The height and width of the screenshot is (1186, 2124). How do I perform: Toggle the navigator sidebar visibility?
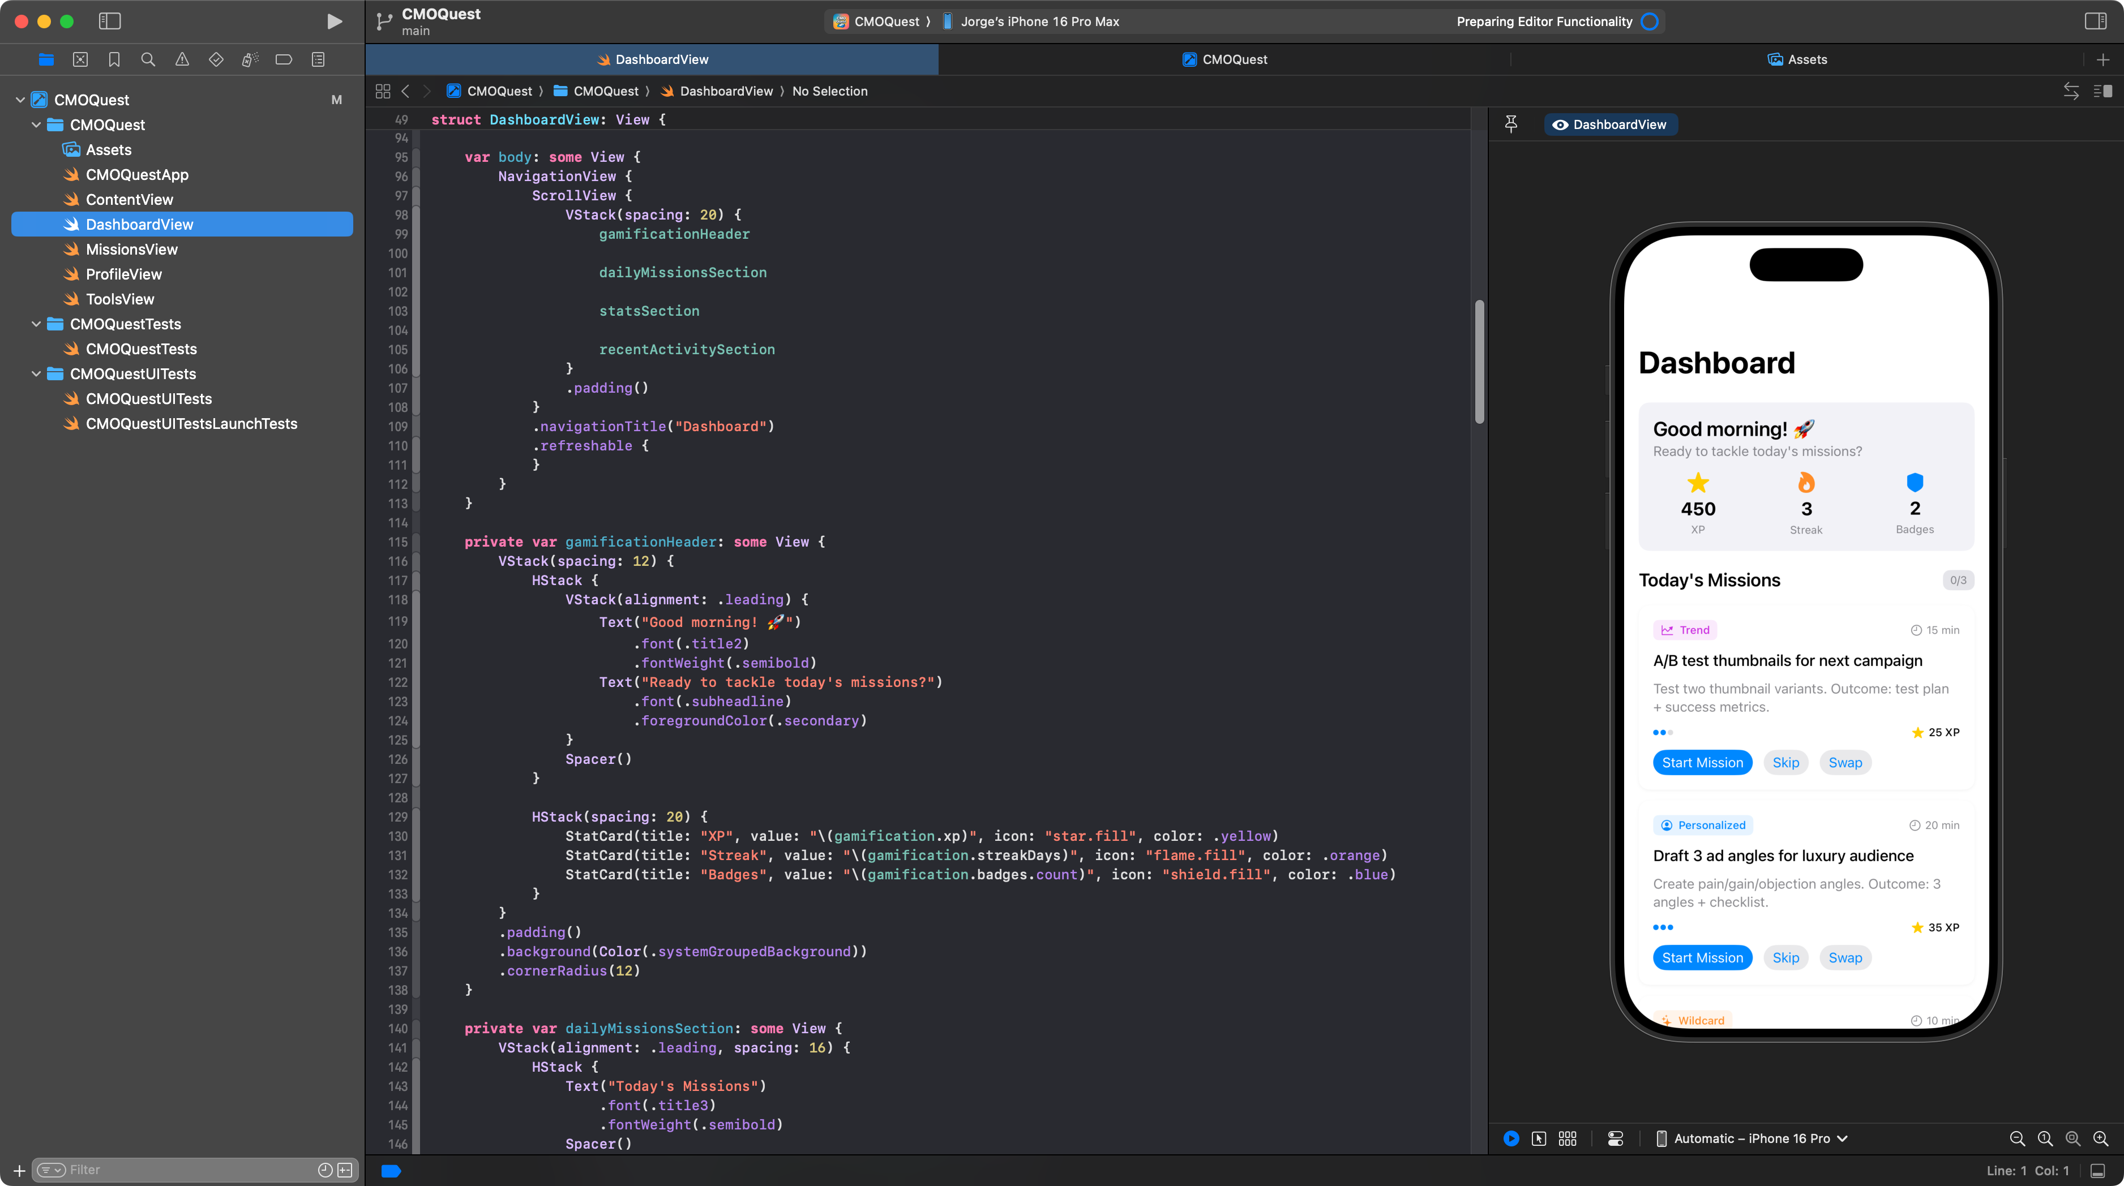point(110,22)
